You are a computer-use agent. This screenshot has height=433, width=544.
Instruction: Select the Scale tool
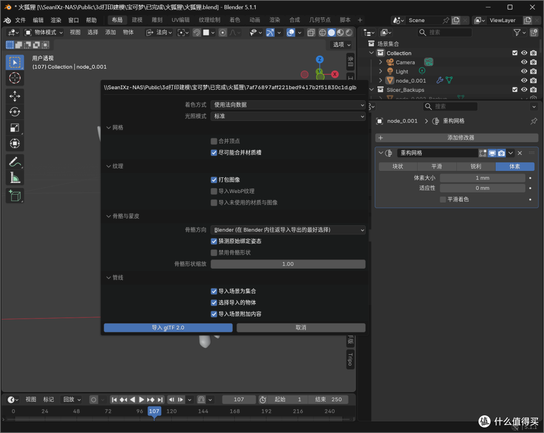tap(15, 128)
